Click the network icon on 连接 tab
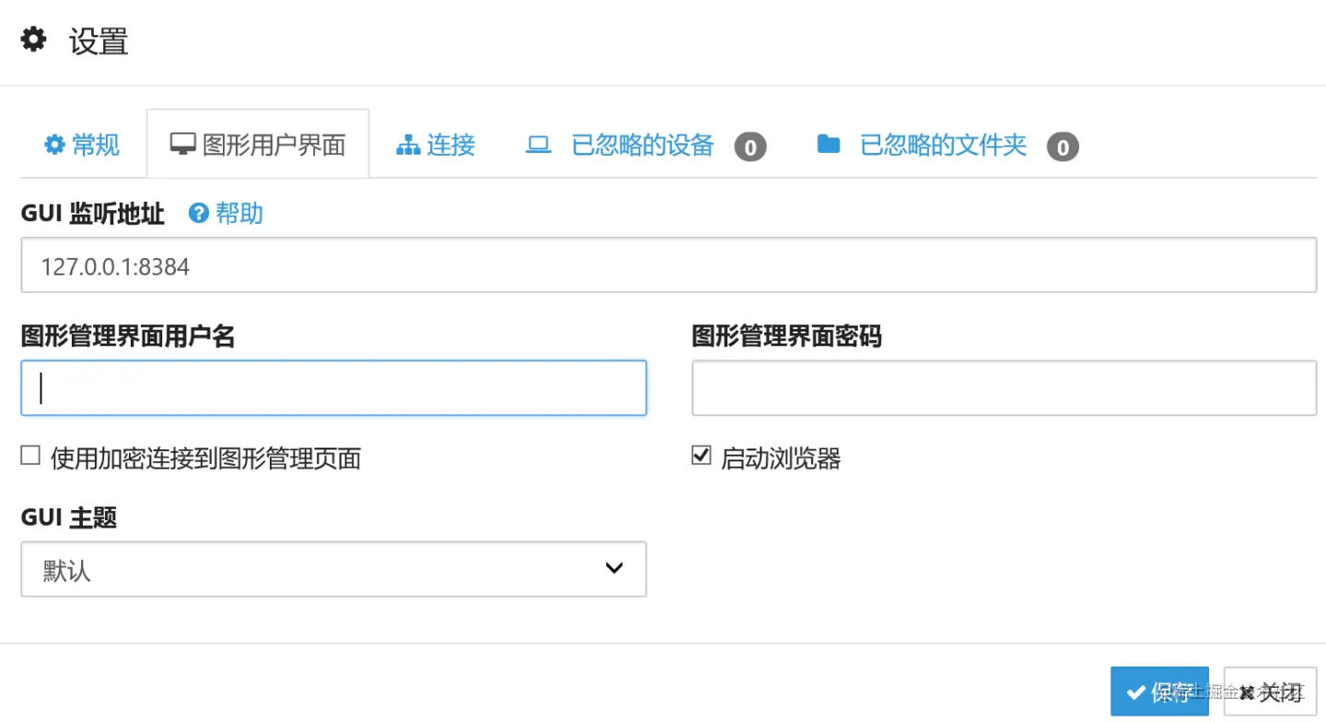This screenshot has width=1326, height=722. click(408, 145)
